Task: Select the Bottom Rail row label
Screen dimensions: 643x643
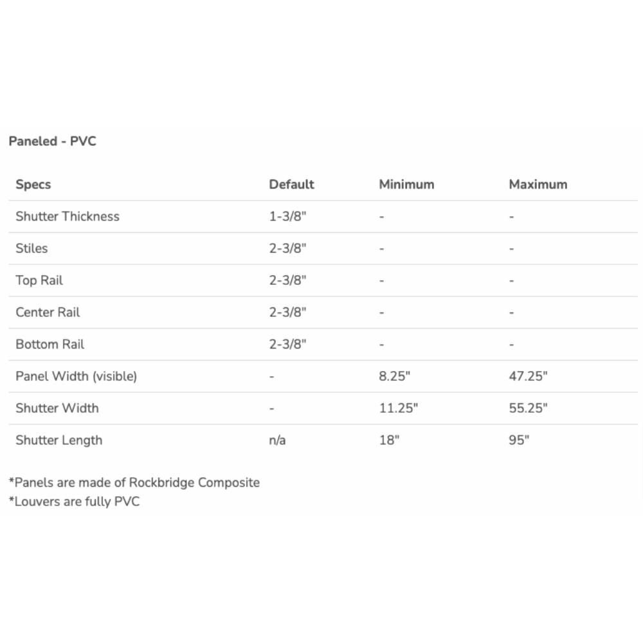Action: click(50, 344)
